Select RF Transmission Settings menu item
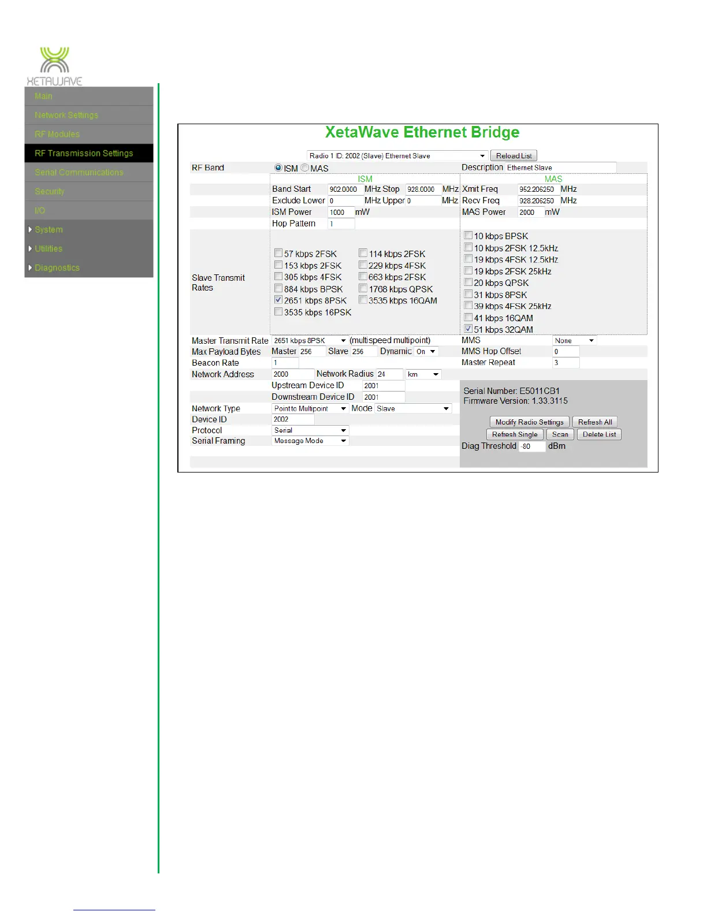The height and width of the screenshot is (915, 707). click(89, 154)
